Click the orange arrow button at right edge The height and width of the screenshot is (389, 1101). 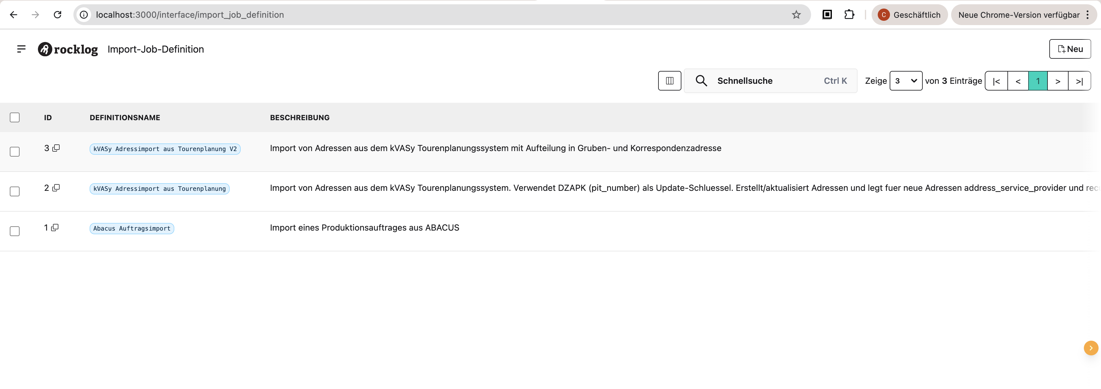pos(1091,348)
